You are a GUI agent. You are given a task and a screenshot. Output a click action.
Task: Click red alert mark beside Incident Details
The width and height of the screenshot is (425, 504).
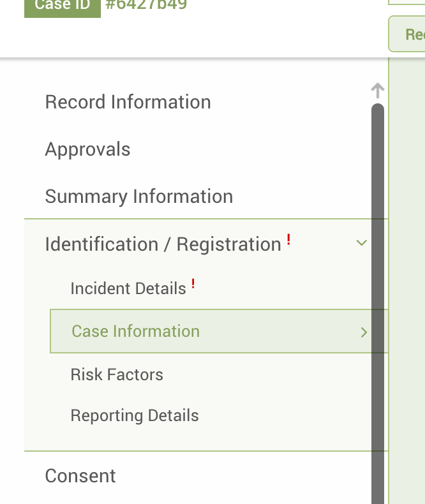pos(193,283)
